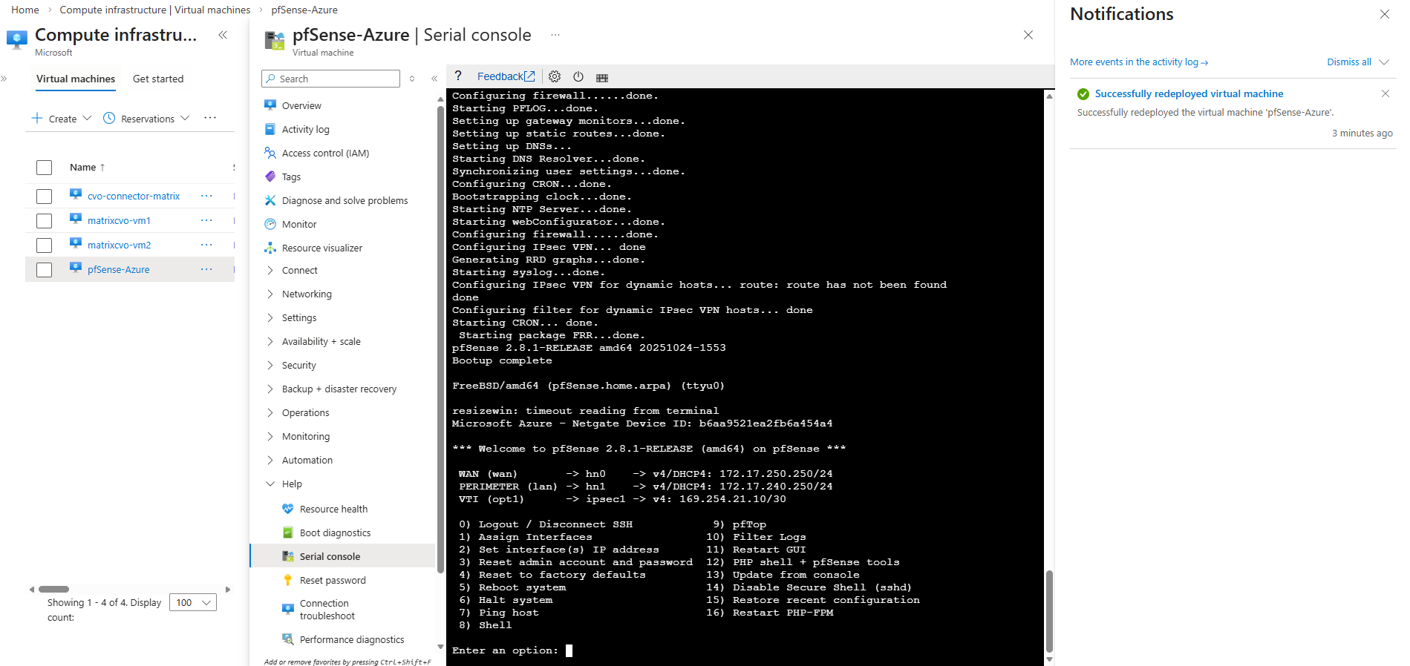The height and width of the screenshot is (666, 1410).
Task: Go to Compute infrastructure breadcrumb
Action: point(155,10)
